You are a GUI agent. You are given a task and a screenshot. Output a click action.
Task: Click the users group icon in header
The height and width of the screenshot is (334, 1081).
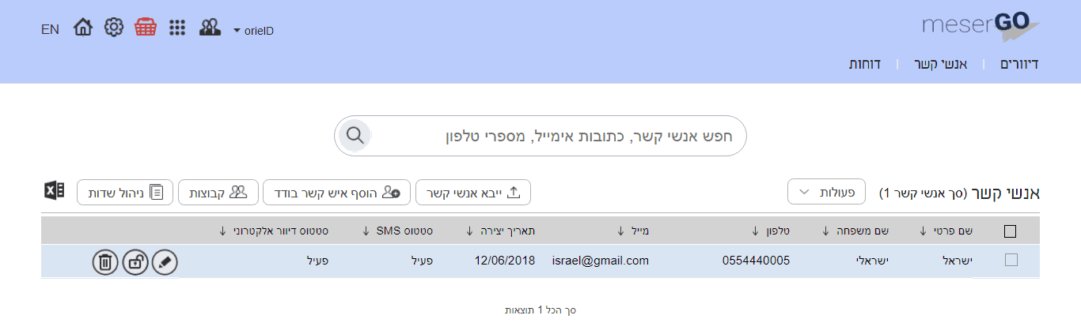pyautogui.click(x=210, y=28)
